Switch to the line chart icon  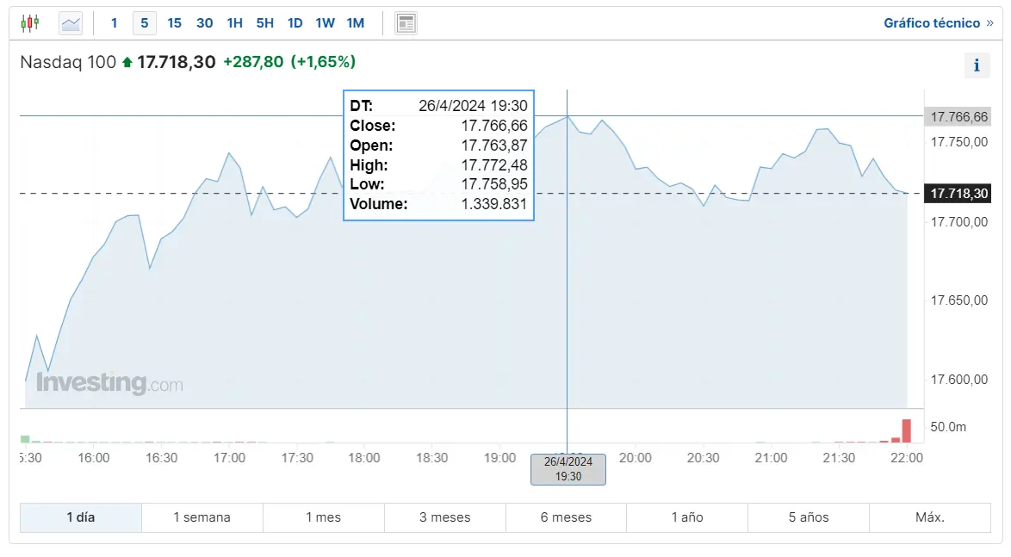70,22
